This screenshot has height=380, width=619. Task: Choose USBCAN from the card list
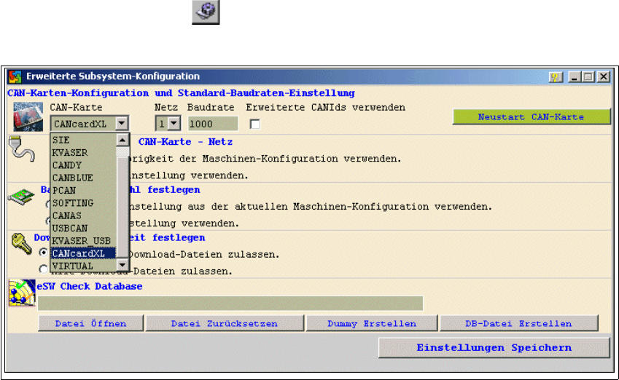point(83,229)
